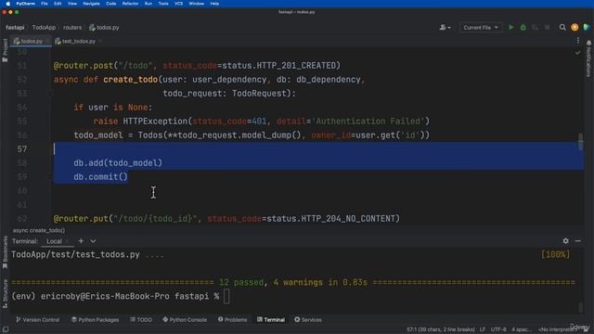Select the Local terminal tab
The height and width of the screenshot is (334, 594).
[54, 241]
